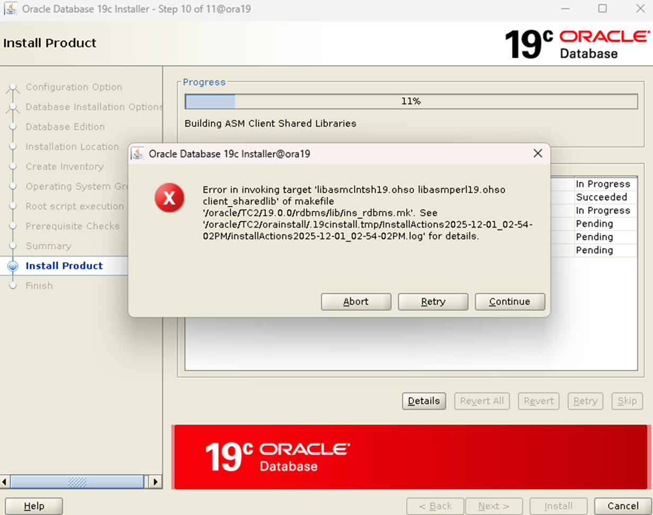Click the Oracle 19c logo at top right
Image resolution: width=653 pixels, height=515 pixels.
(x=577, y=44)
